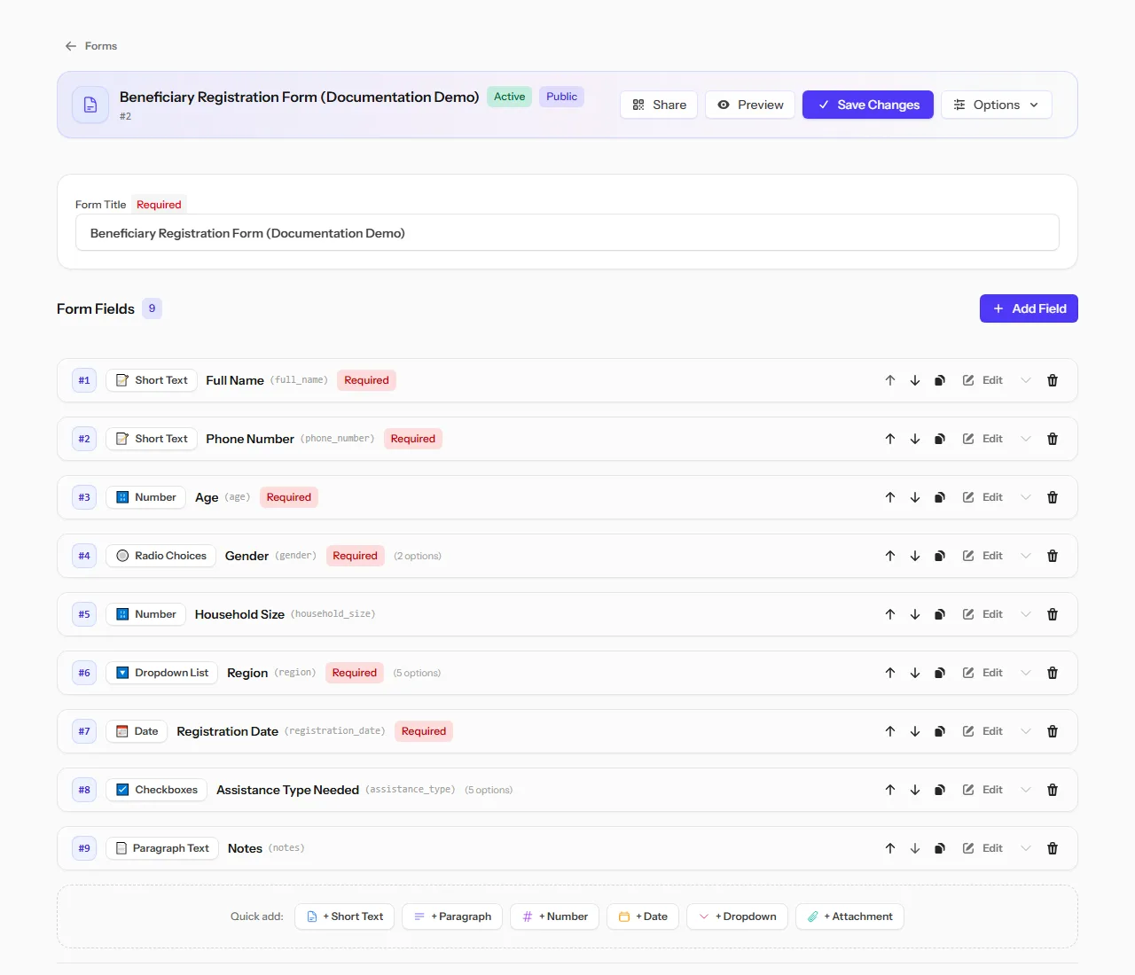Duplicate the Gender field
The height and width of the screenshot is (975, 1135).
[940, 556]
